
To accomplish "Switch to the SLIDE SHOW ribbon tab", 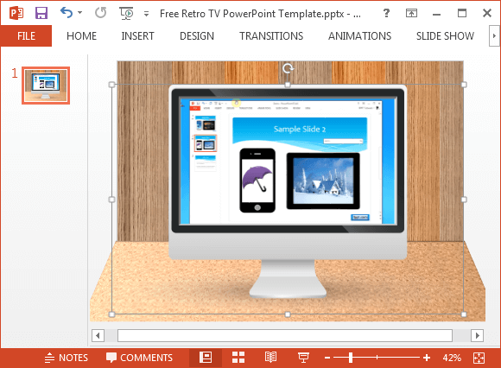I will click(x=445, y=35).
